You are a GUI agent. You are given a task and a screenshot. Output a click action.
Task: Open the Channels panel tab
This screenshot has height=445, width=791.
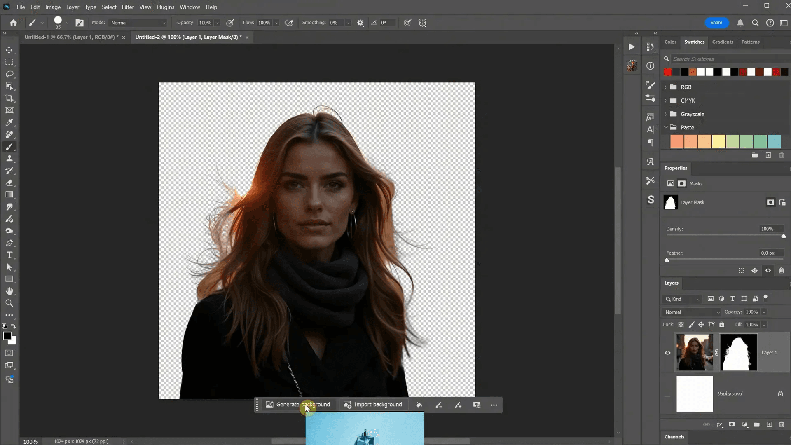pyautogui.click(x=674, y=437)
